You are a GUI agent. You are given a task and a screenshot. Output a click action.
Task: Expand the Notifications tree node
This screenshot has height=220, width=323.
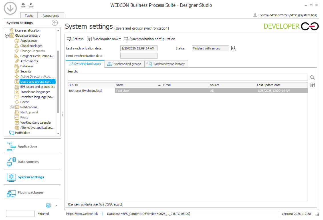12,107
